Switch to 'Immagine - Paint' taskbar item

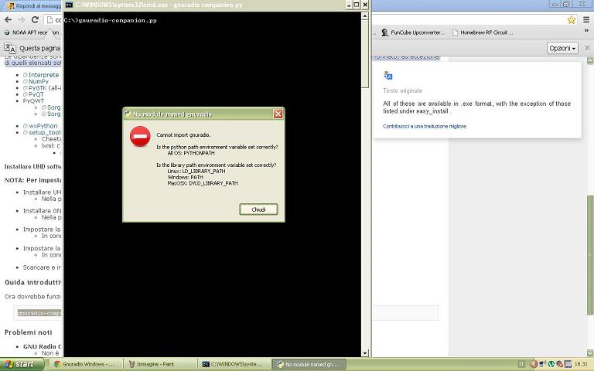[x=159, y=364]
